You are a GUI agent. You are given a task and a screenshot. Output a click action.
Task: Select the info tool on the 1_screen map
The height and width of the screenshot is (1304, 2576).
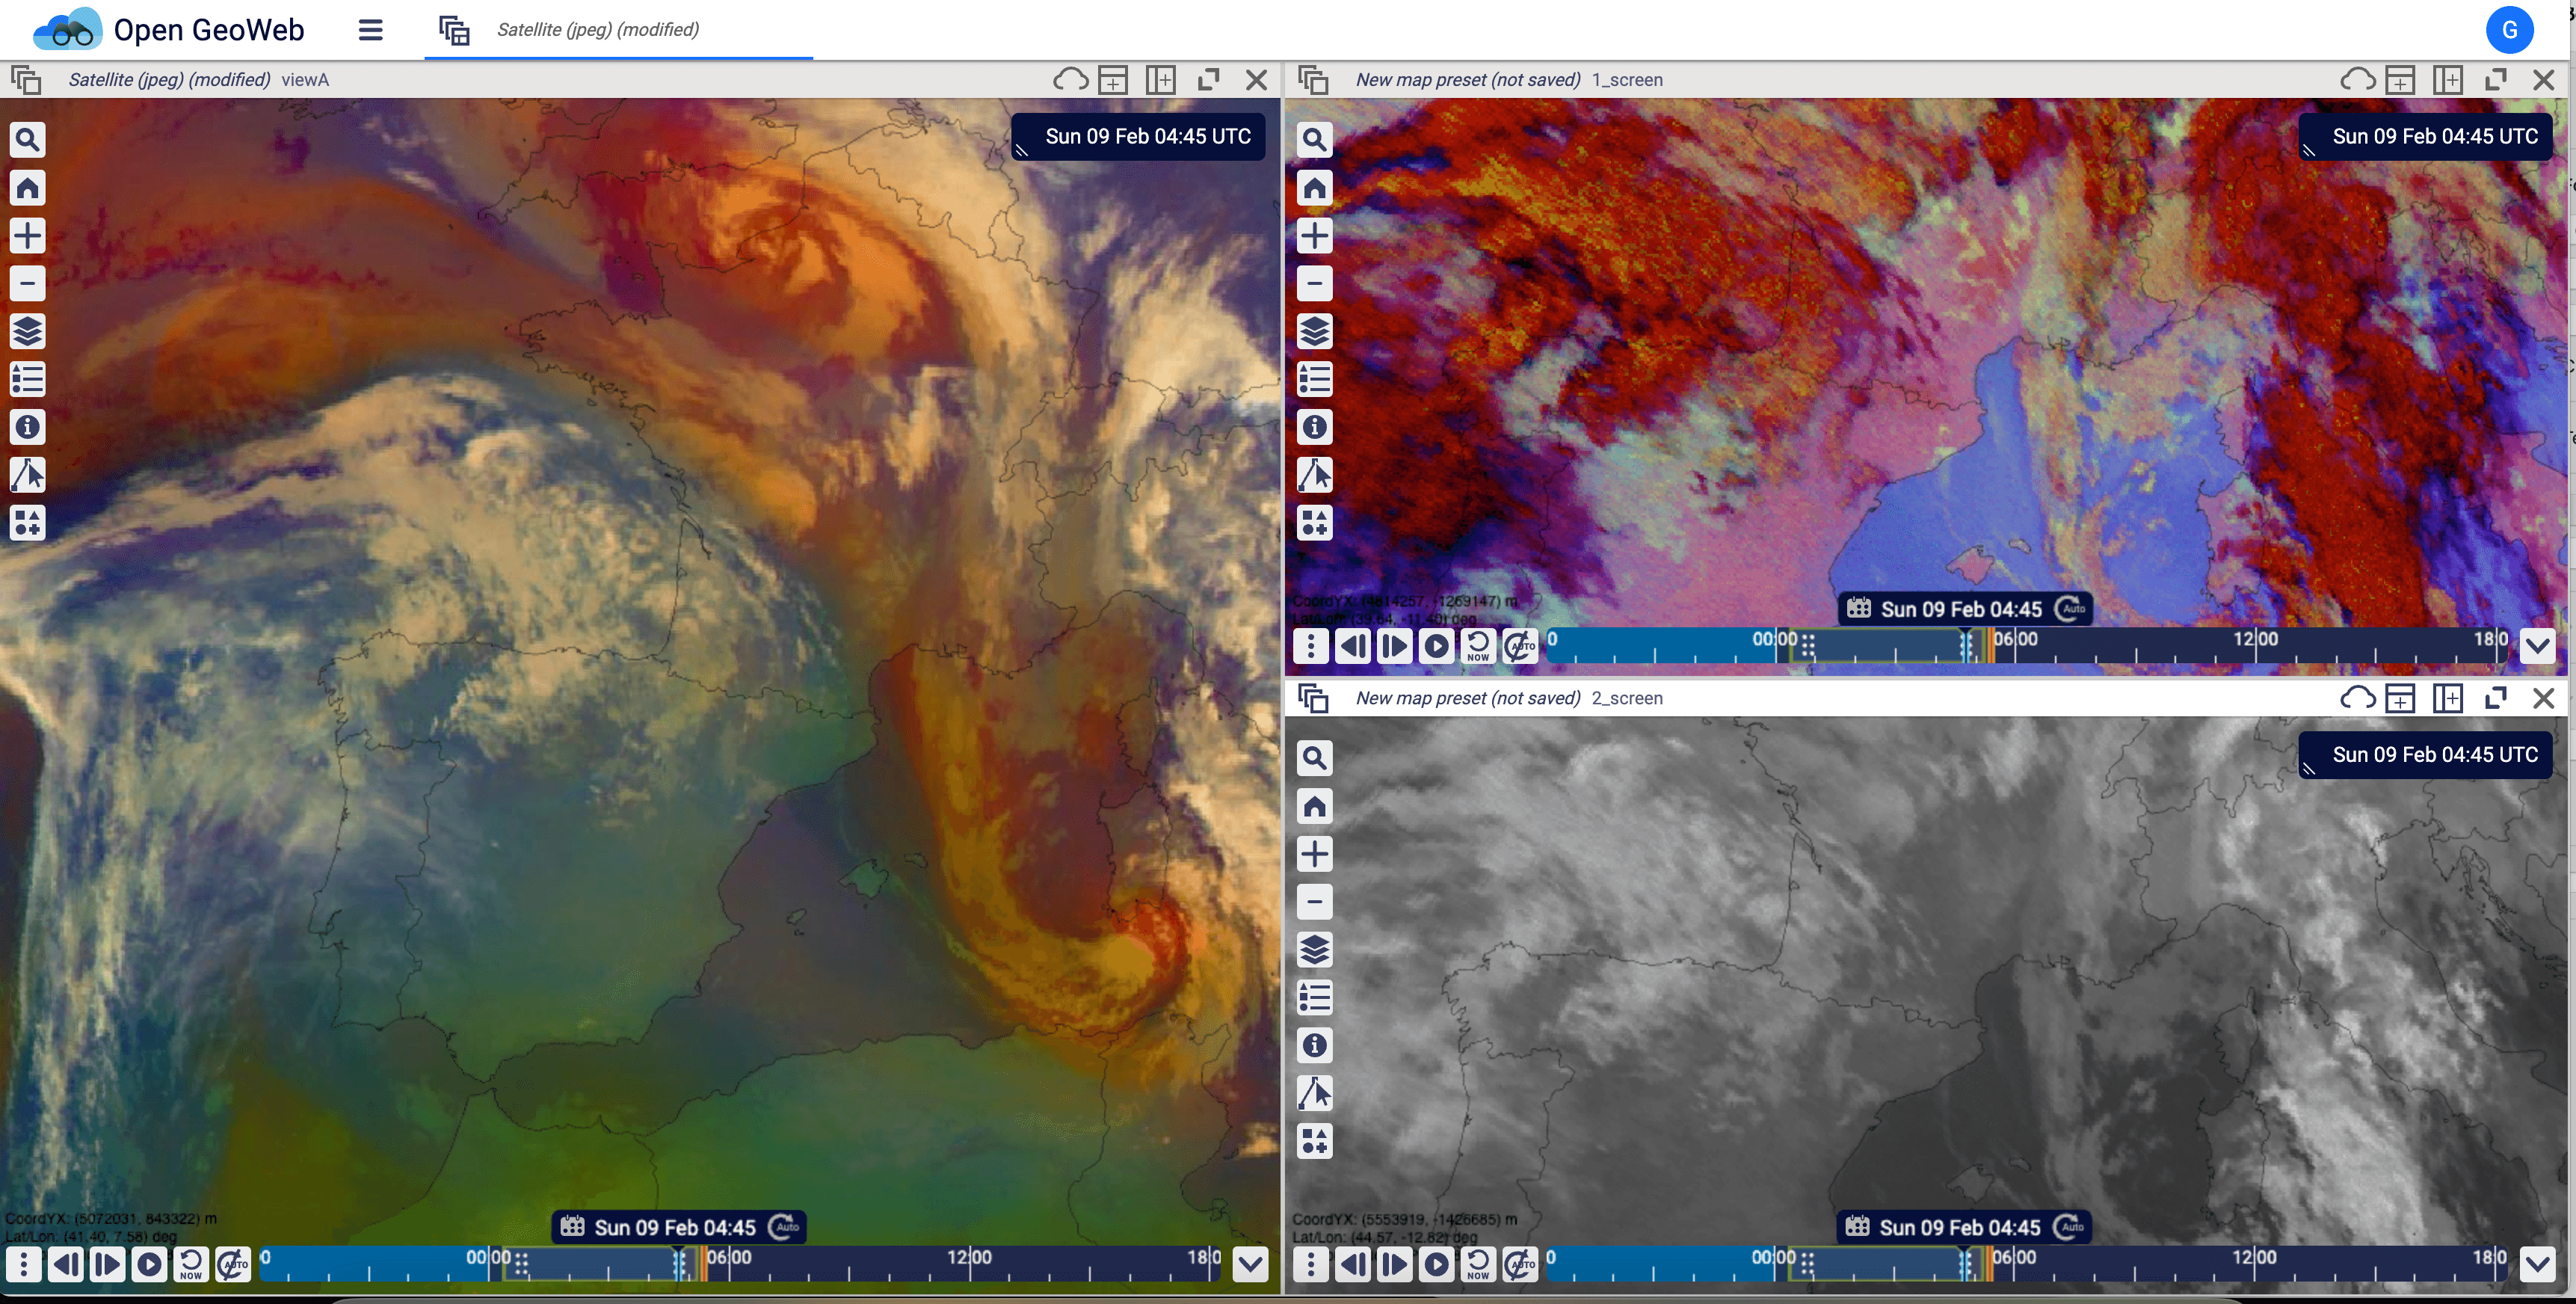point(1314,427)
